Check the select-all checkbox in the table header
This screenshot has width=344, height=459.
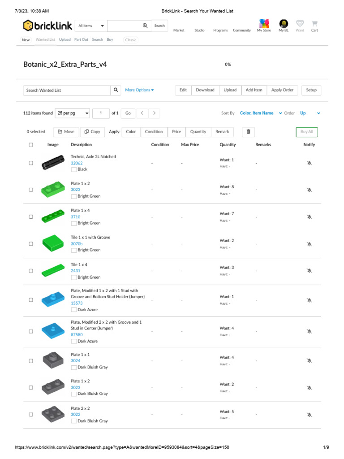31,145
